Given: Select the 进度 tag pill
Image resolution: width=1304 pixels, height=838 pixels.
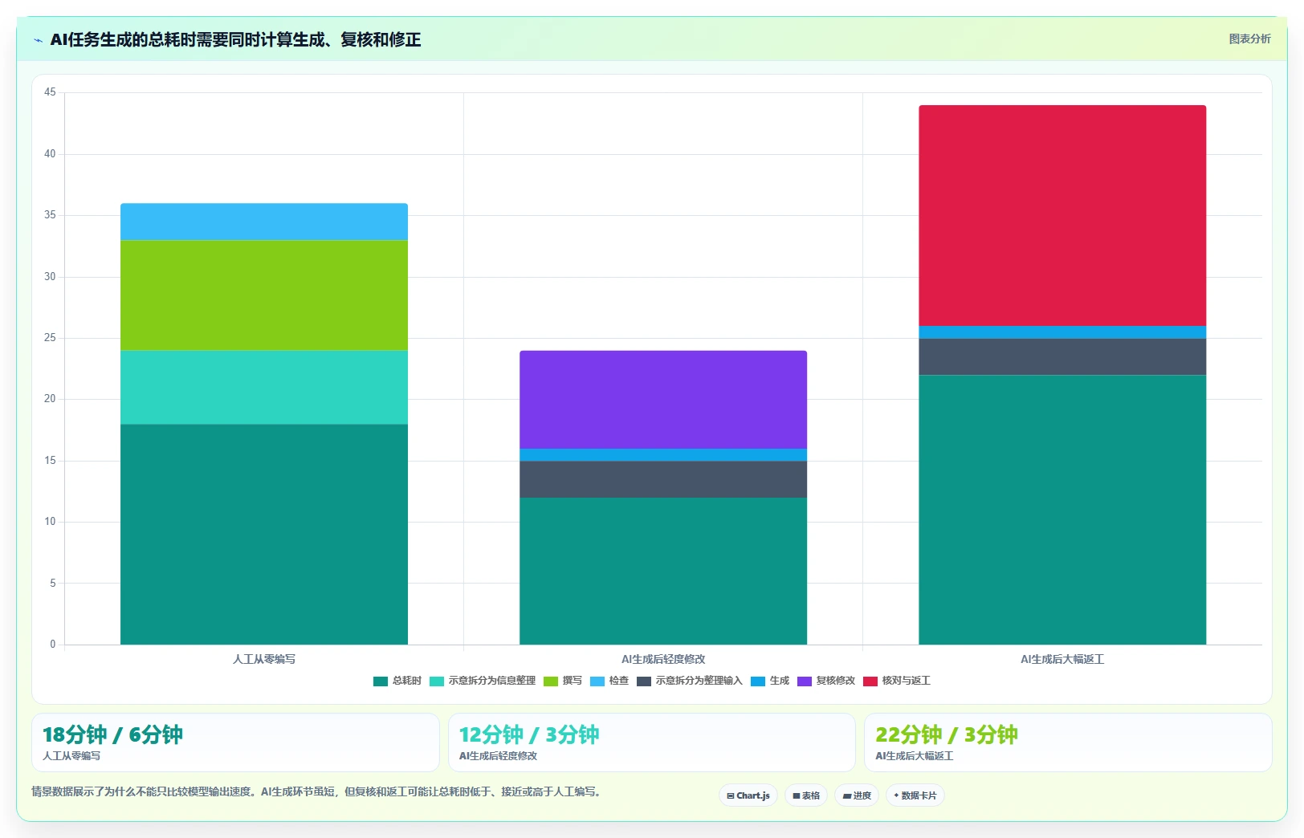Looking at the screenshot, I should pyautogui.click(x=857, y=795).
